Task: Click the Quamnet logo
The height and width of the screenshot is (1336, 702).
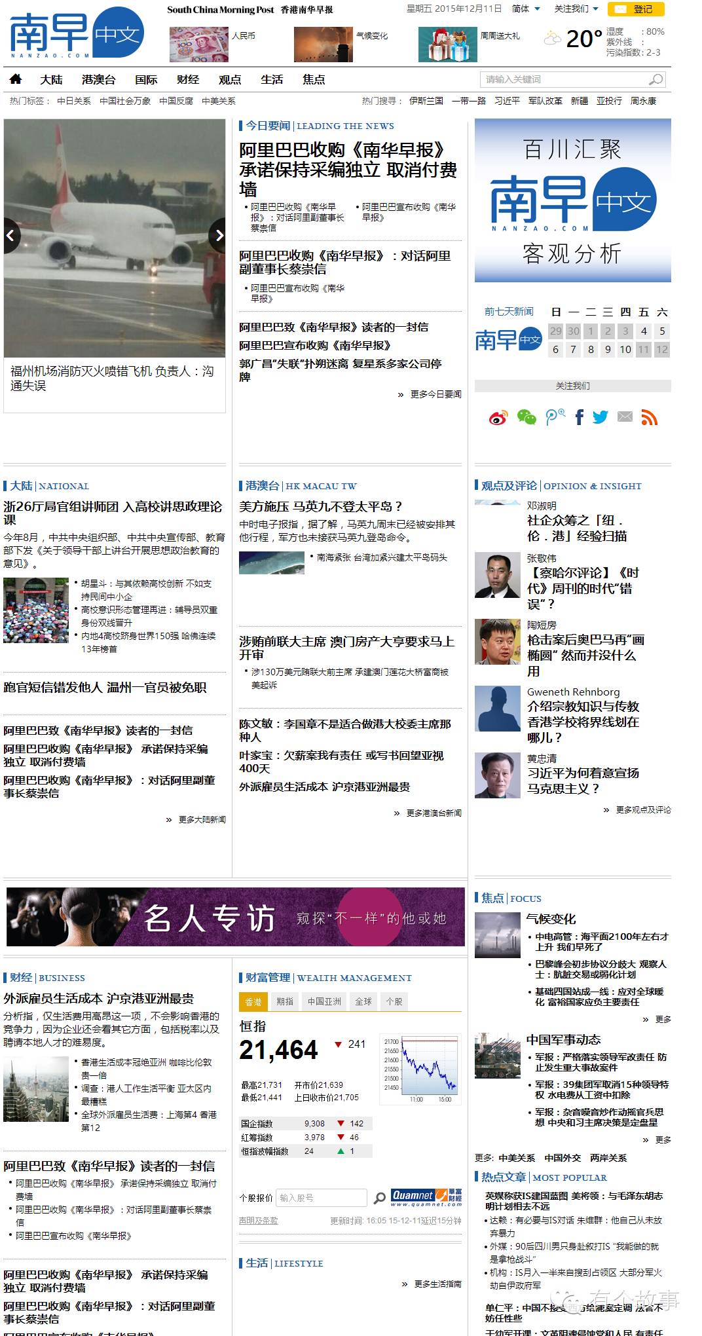Action: pos(426,1197)
